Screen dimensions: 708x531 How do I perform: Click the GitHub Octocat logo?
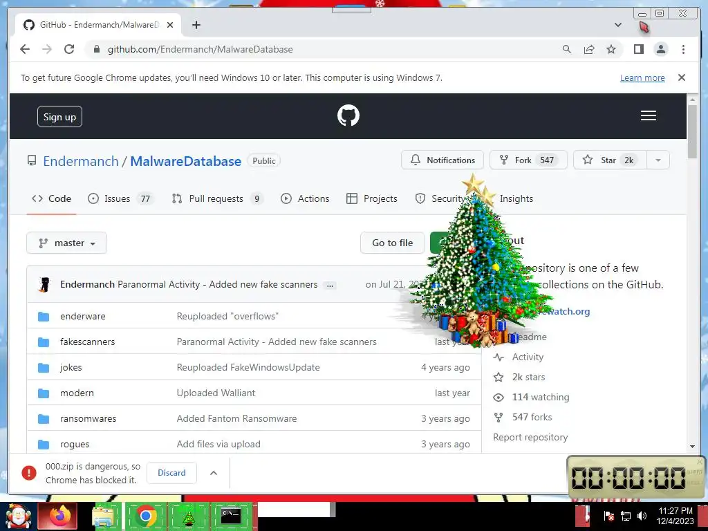(x=348, y=115)
